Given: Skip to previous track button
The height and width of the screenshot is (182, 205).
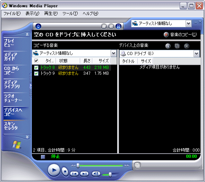Looking at the screenshot, I should tap(74, 174).
